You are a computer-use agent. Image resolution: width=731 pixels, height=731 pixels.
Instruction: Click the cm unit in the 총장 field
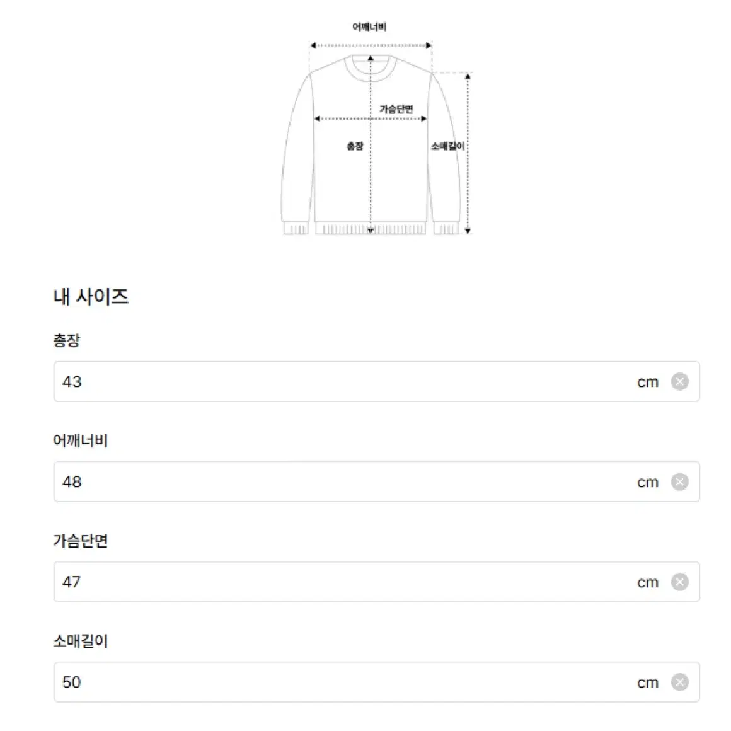648,383
